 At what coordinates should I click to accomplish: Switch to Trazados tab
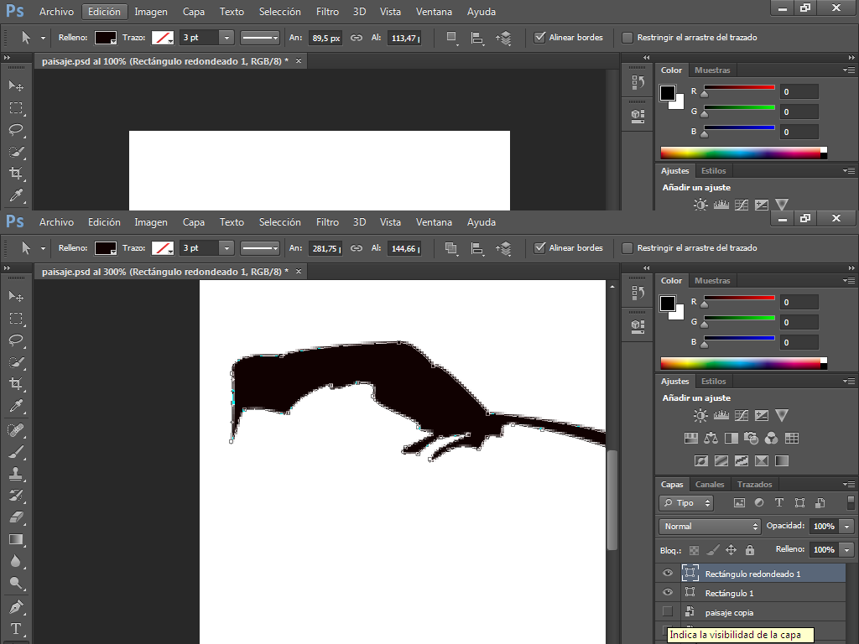pyautogui.click(x=754, y=484)
